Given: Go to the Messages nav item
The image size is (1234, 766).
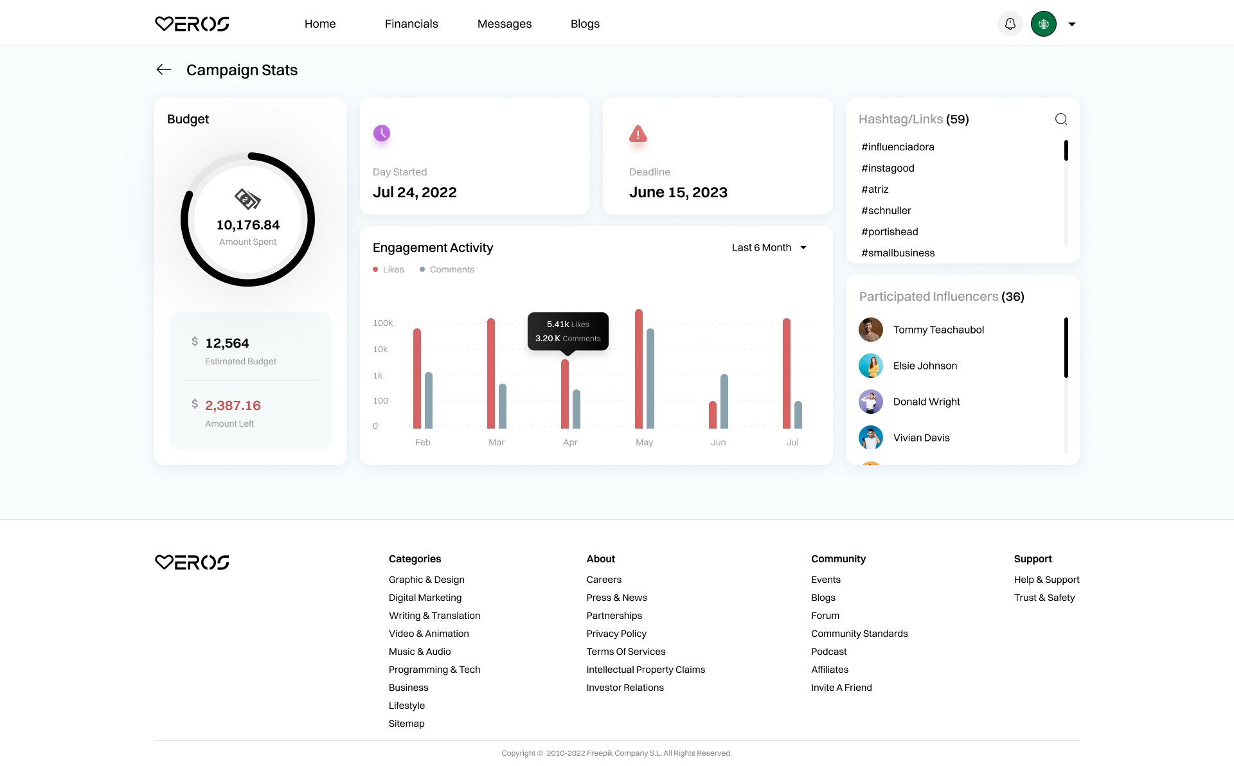Looking at the screenshot, I should (505, 24).
